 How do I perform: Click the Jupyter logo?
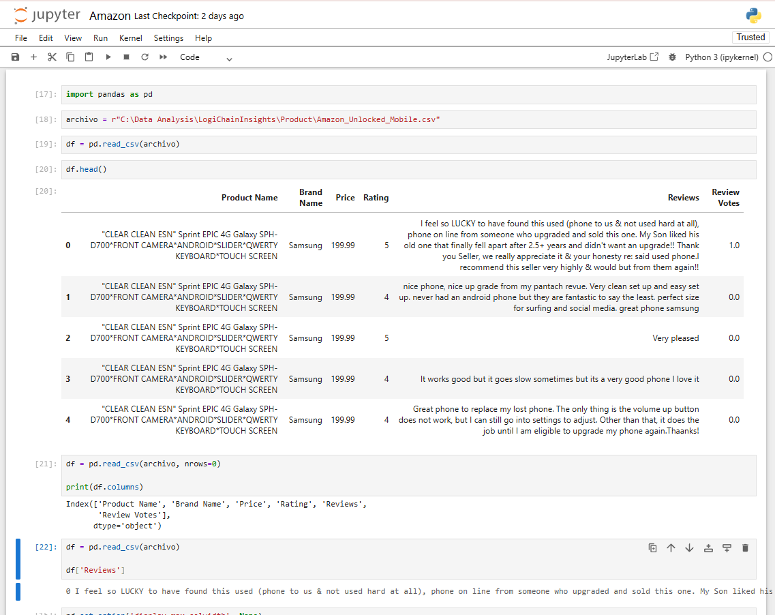point(46,15)
